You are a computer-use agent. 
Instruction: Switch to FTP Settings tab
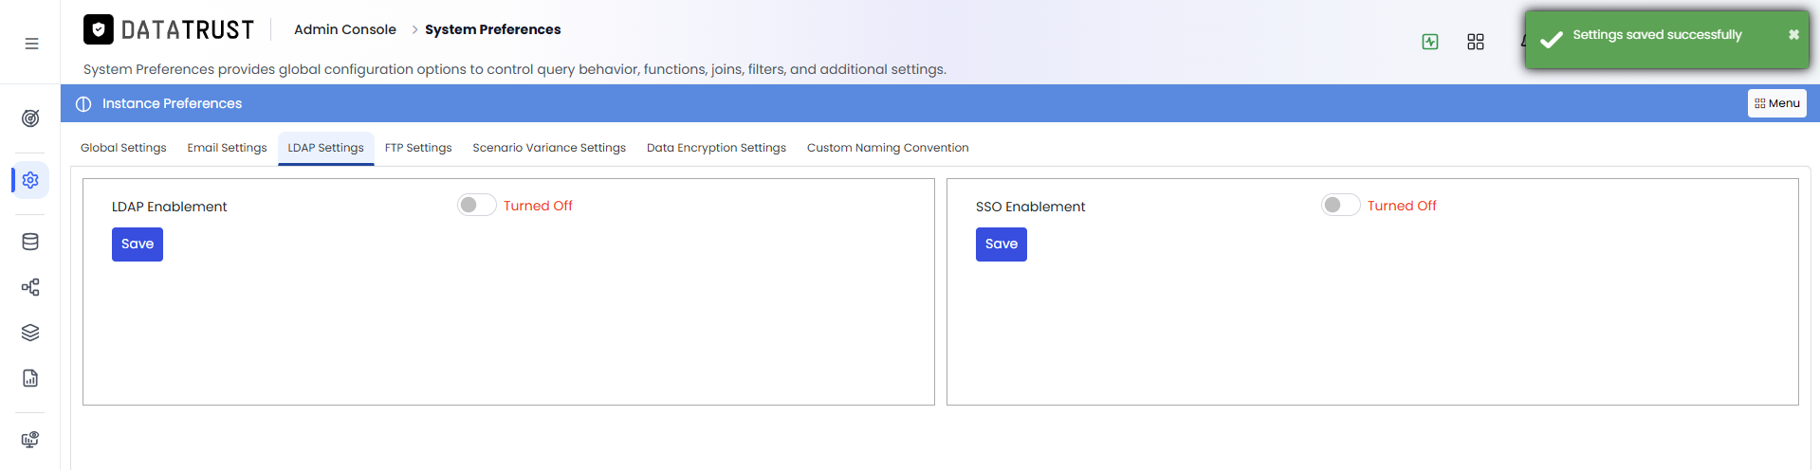(x=418, y=148)
